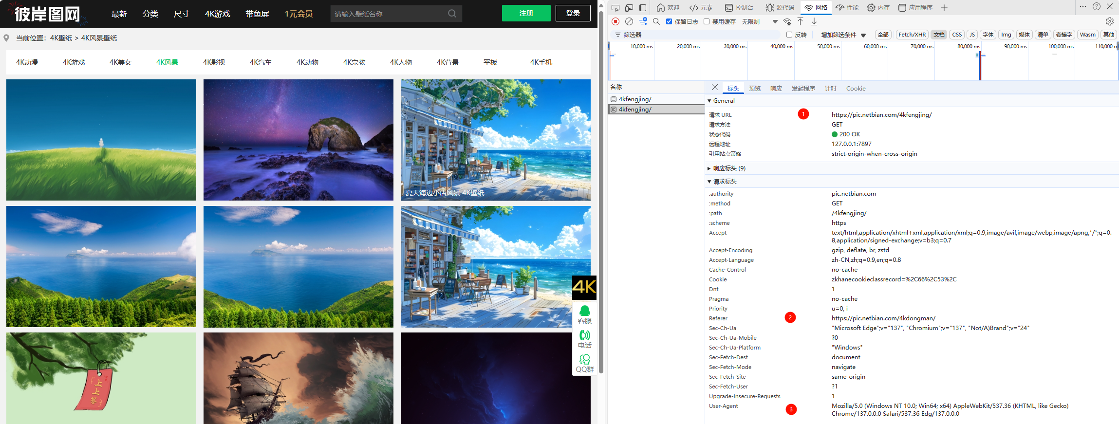
Task: Import HAR file upload arrow icon
Action: pos(800,21)
